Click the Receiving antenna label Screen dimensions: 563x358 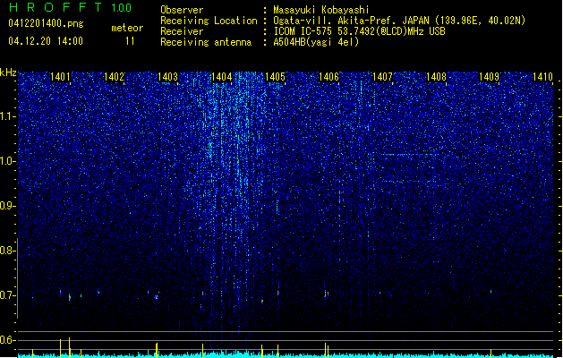(x=206, y=42)
